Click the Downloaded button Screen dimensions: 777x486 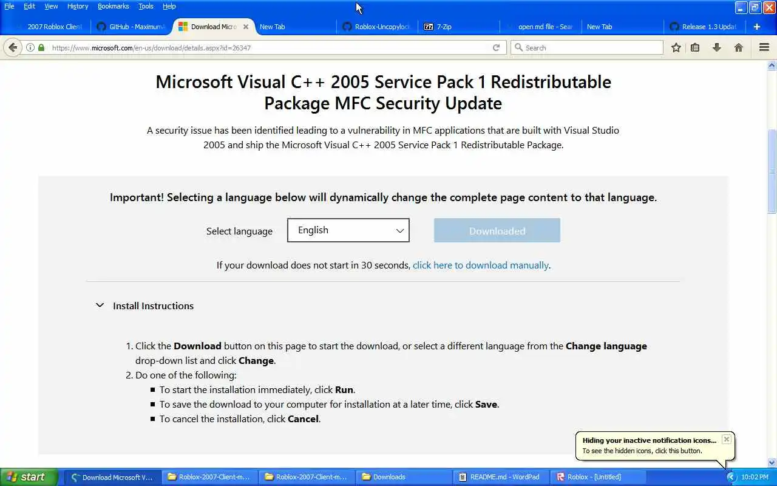(497, 231)
